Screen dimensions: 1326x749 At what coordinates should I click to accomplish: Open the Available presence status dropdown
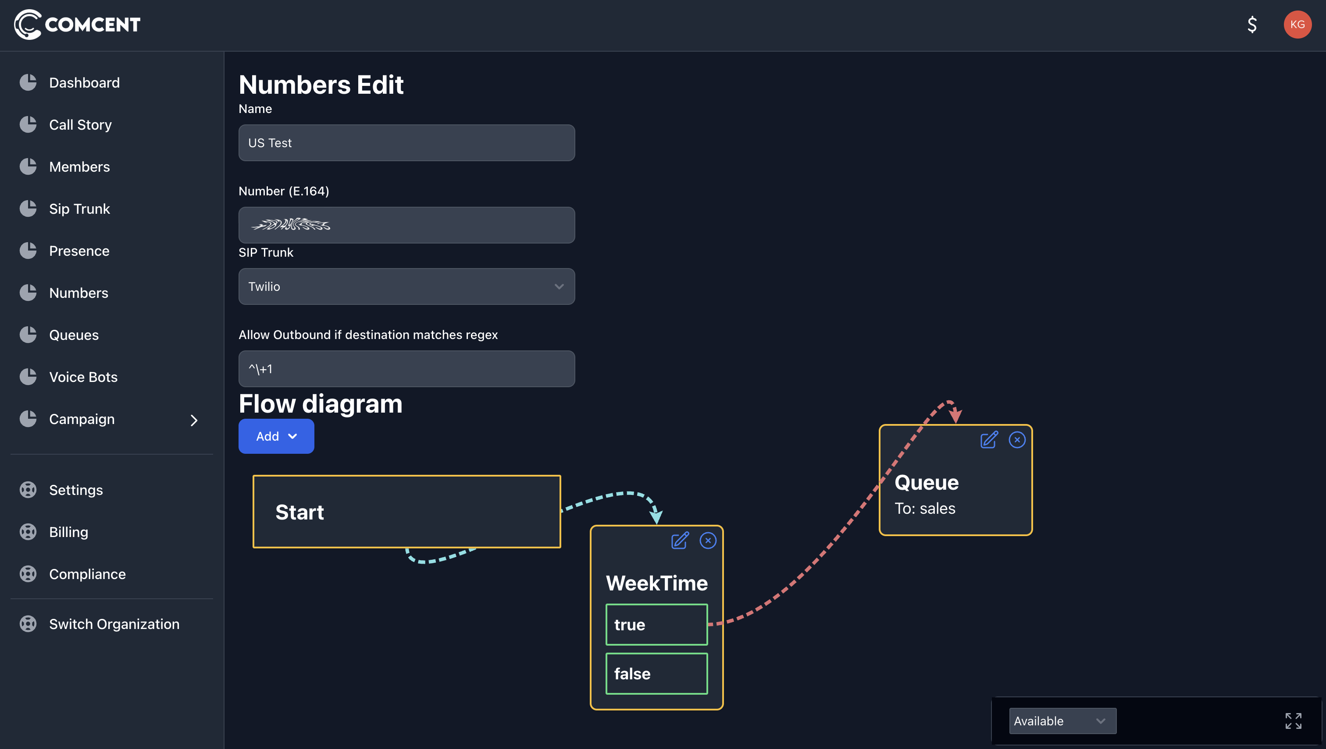coord(1062,721)
